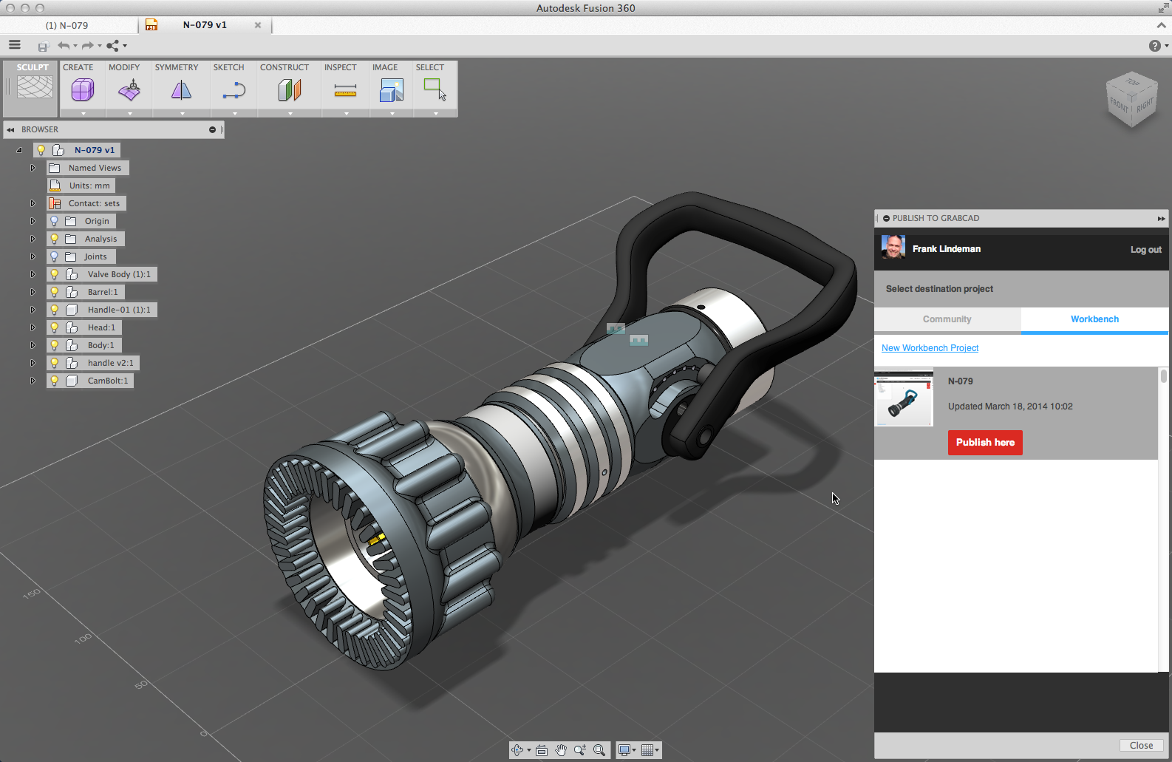Click the Inspect measure ruler icon
The image size is (1172, 762).
tap(345, 90)
